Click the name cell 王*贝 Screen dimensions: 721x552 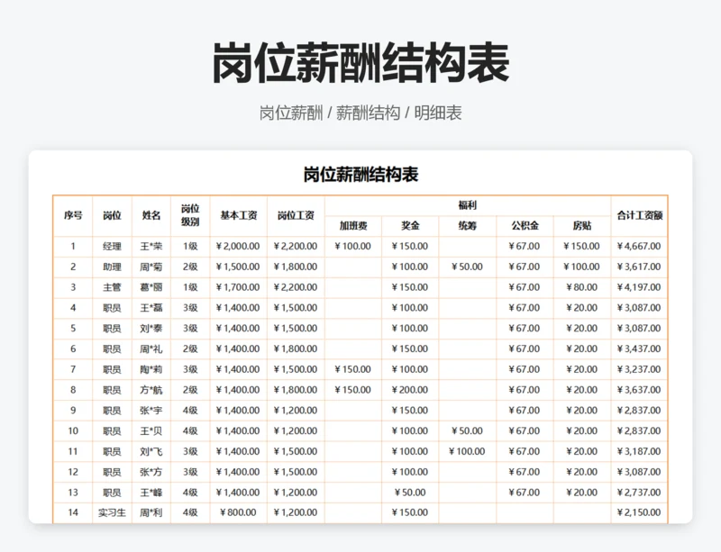tap(151, 431)
